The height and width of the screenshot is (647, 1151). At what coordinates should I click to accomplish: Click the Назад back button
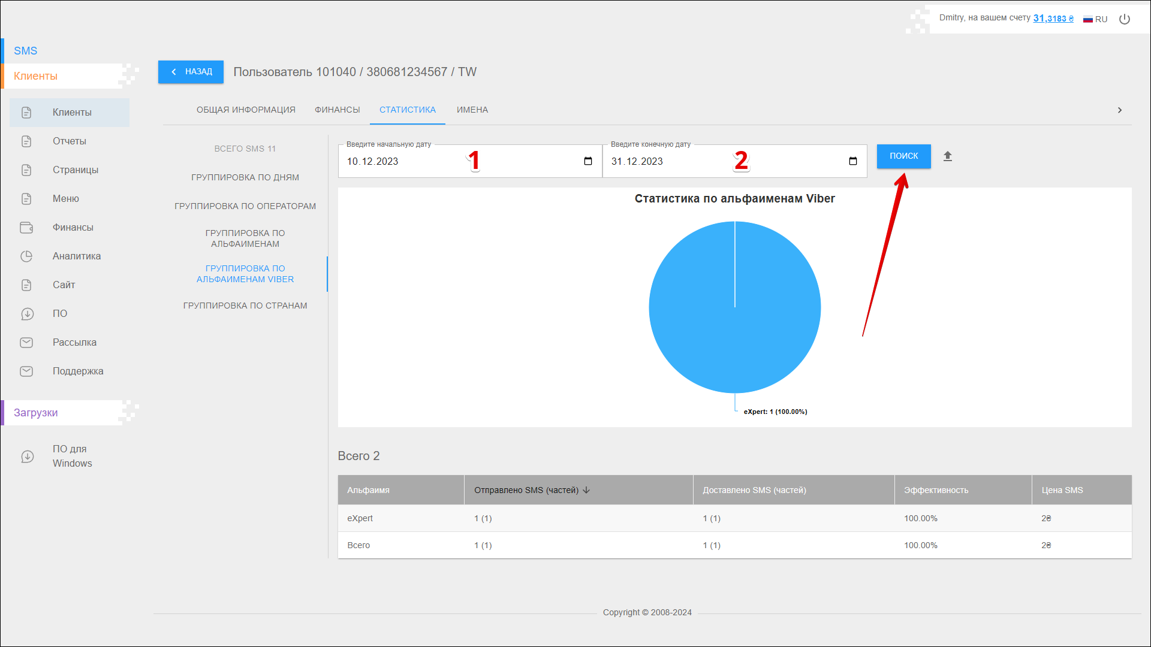pyautogui.click(x=191, y=72)
